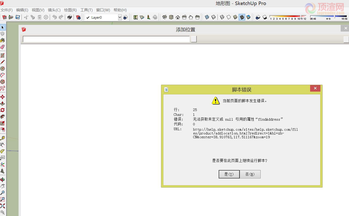The width and height of the screenshot is (349, 216).
Task: Adjust the shadow time-of-day slider
Action: pyautogui.click(x=328, y=16)
